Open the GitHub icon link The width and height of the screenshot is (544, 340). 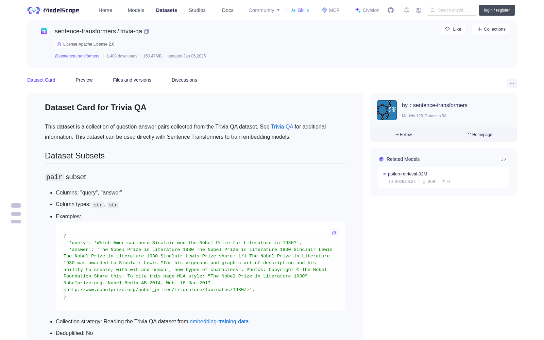coord(391,10)
